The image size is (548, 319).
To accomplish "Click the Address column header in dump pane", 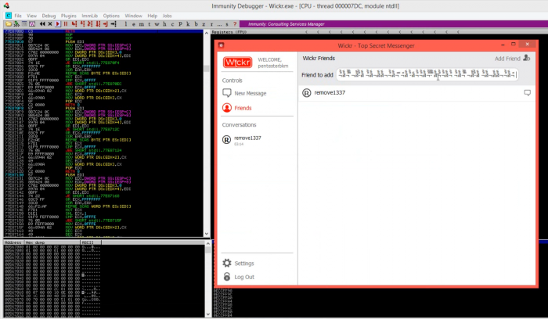I will tap(13, 242).
